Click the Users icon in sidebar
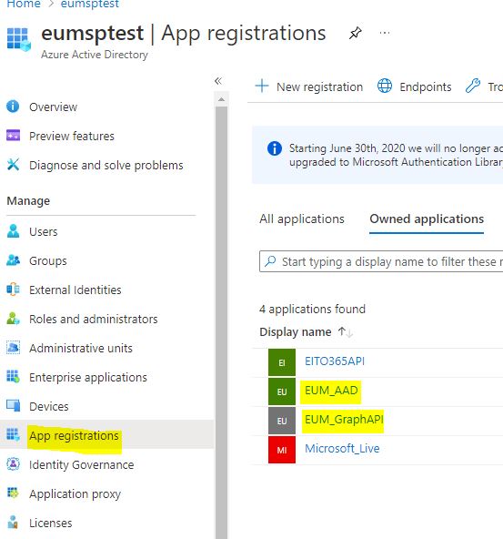Screen dimensions: 503x539 coord(13,231)
